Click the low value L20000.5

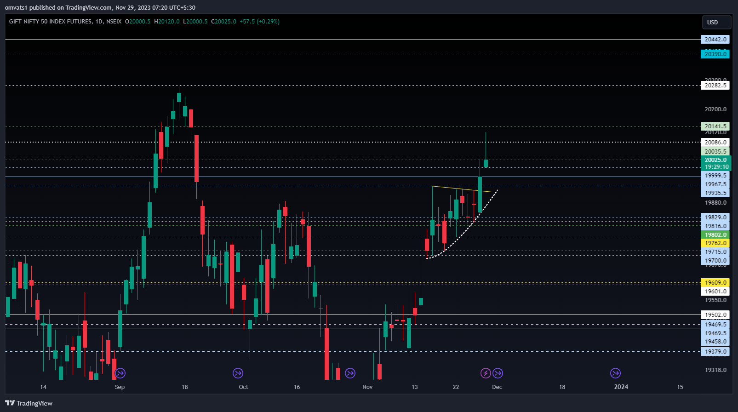(195, 21)
